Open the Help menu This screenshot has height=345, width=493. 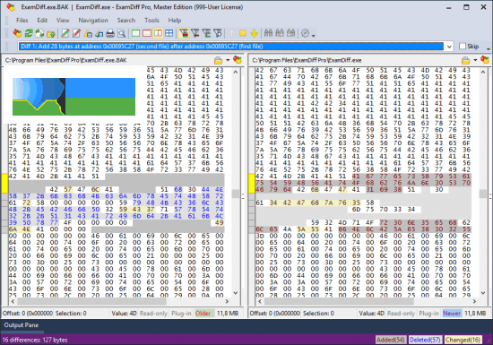coord(175,20)
